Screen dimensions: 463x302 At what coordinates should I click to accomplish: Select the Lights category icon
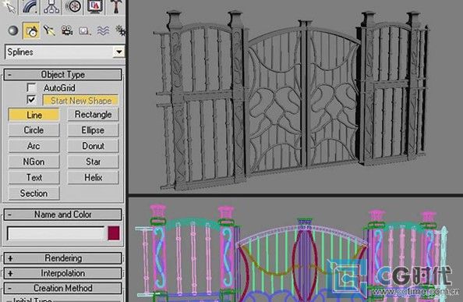click(x=49, y=30)
